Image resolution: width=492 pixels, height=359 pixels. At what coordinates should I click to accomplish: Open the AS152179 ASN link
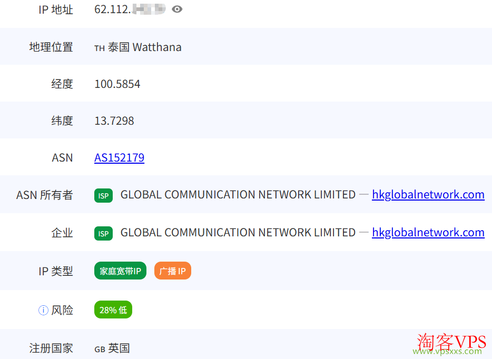[x=119, y=157]
